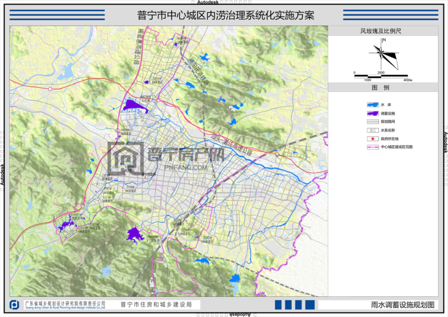The height and width of the screenshot is (317, 448).
Task: Click the design institute logo at bottom left
Action: point(15,305)
